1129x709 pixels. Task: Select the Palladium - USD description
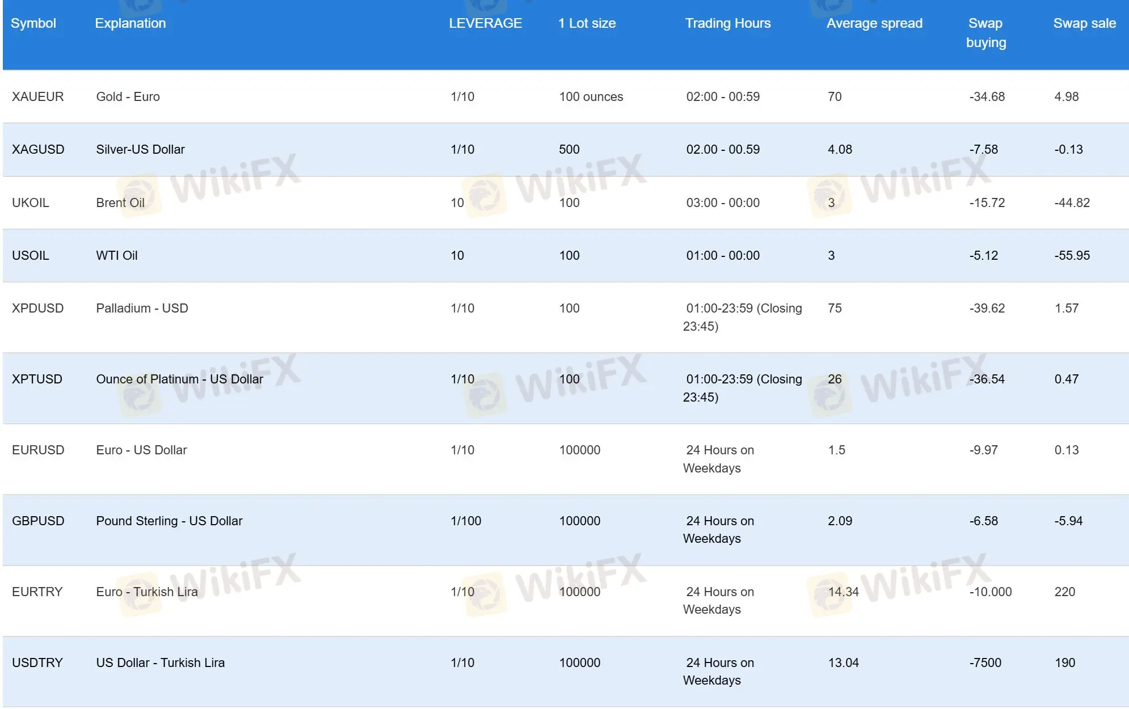click(x=142, y=308)
